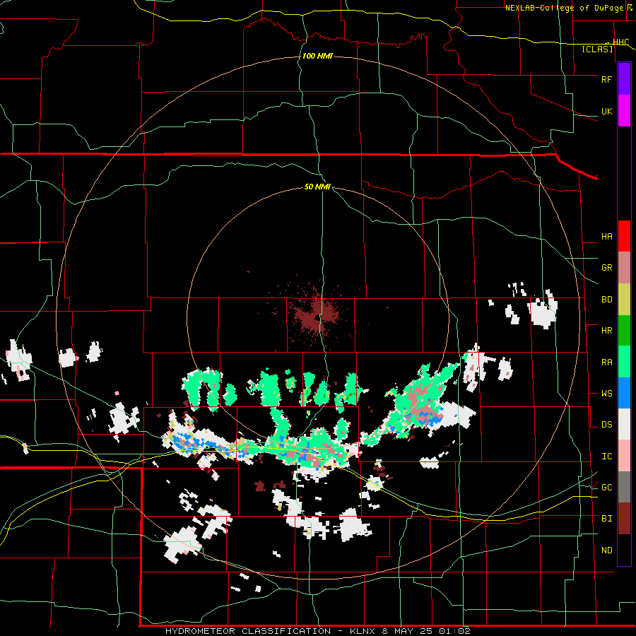The image size is (636, 636).
Task: Click the RF purple legend swatch
Action: [x=624, y=79]
